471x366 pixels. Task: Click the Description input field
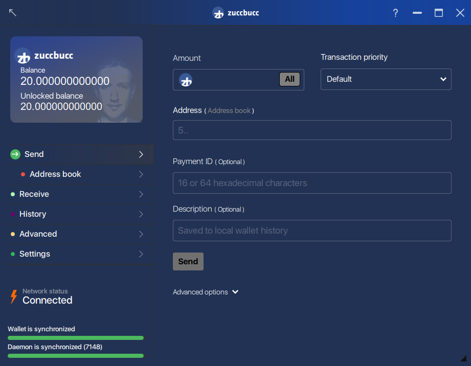click(x=312, y=231)
